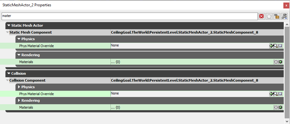Open the wrench options menu
Image resolution: width=290 pixels, height=124 pixels.
(x=284, y=16)
